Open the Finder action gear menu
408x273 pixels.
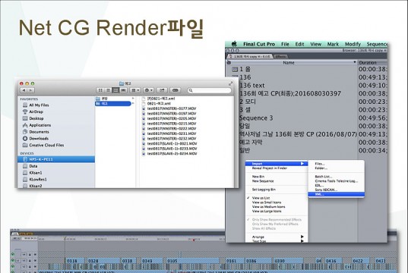148,90
